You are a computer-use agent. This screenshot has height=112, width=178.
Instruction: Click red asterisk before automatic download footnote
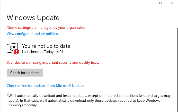click(x=7, y=95)
